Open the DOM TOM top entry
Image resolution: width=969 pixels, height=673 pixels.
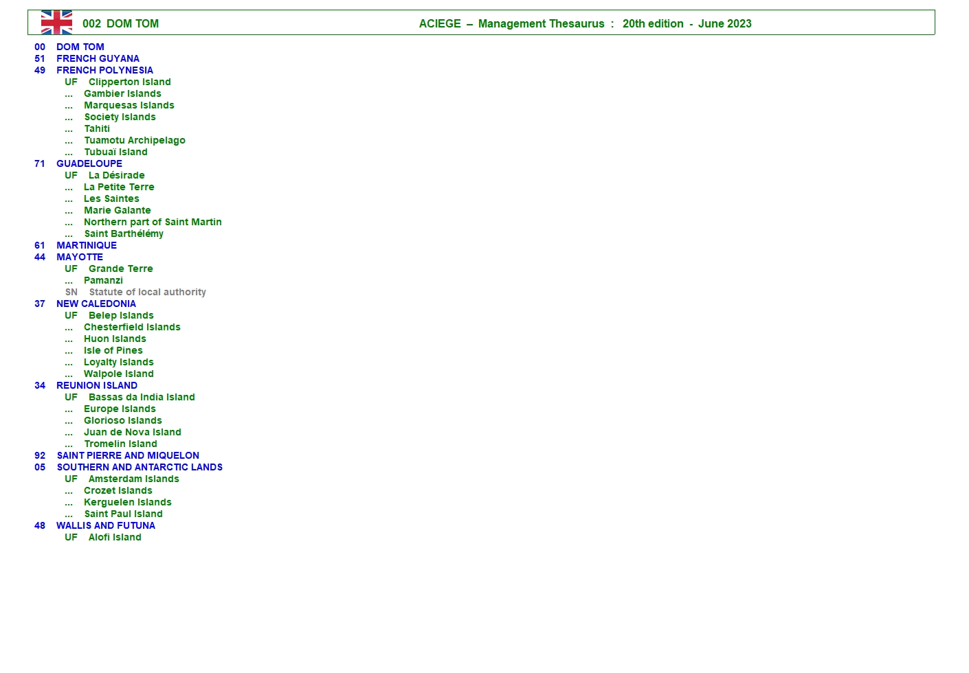point(80,47)
